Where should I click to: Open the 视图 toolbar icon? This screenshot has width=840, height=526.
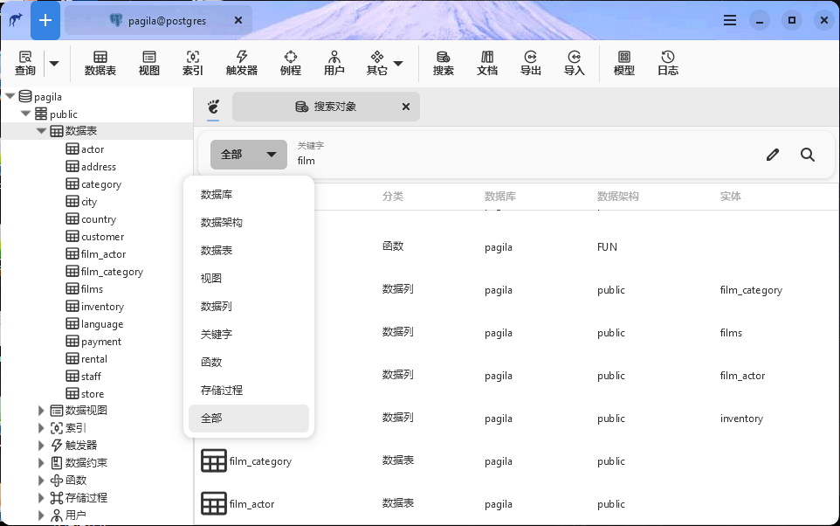coord(148,63)
